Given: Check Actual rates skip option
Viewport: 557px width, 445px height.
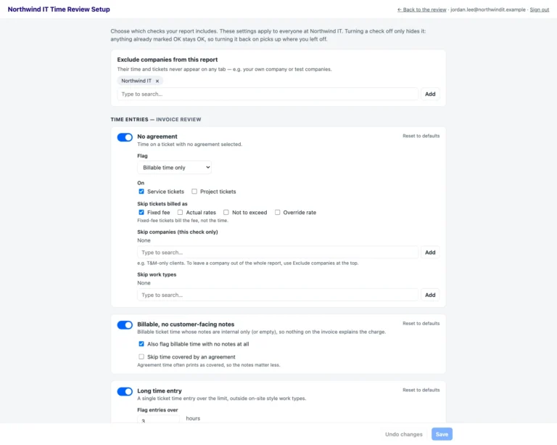Looking at the screenshot, I should pyautogui.click(x=180, y=212).
